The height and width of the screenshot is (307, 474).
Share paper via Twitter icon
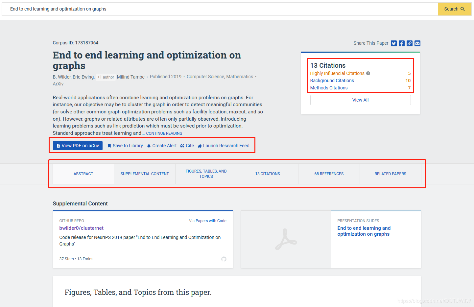(393, 43)
